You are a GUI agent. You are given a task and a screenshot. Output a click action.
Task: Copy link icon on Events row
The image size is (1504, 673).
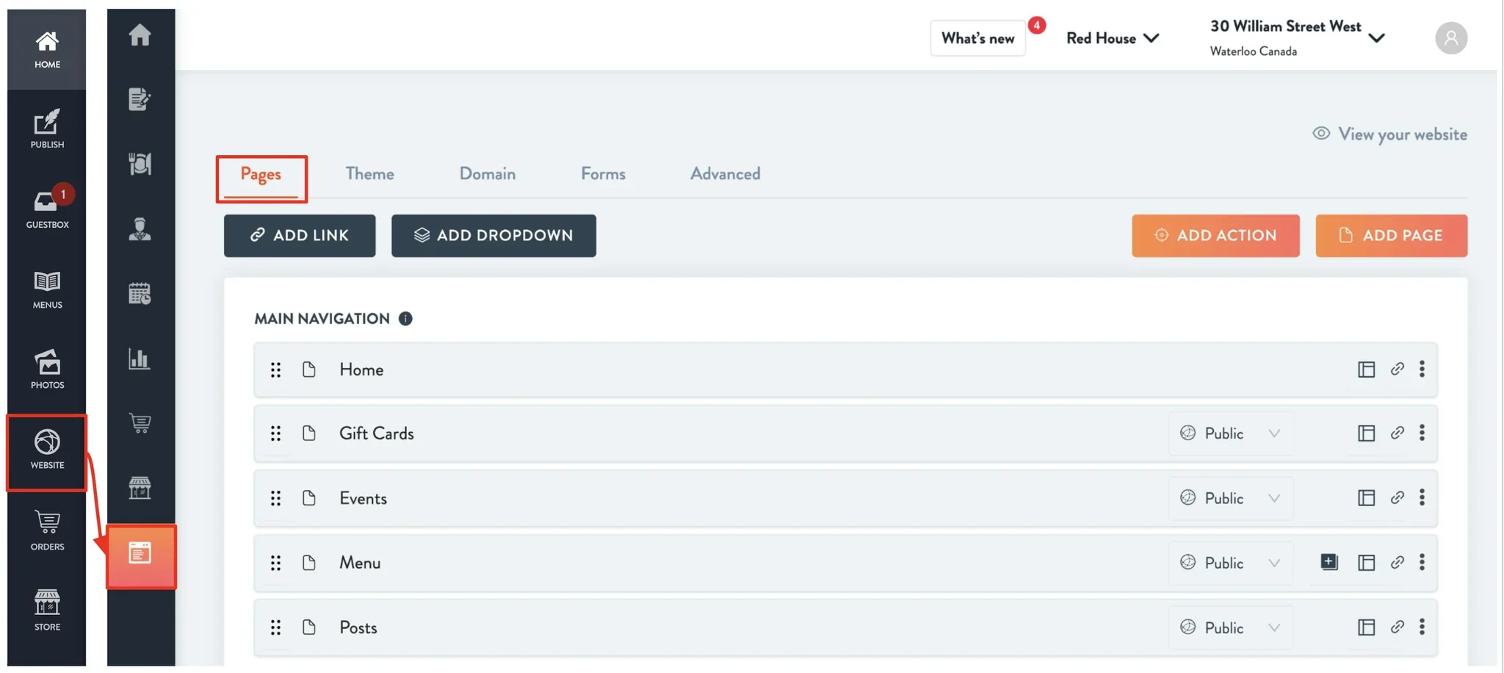coord(1397,497)
